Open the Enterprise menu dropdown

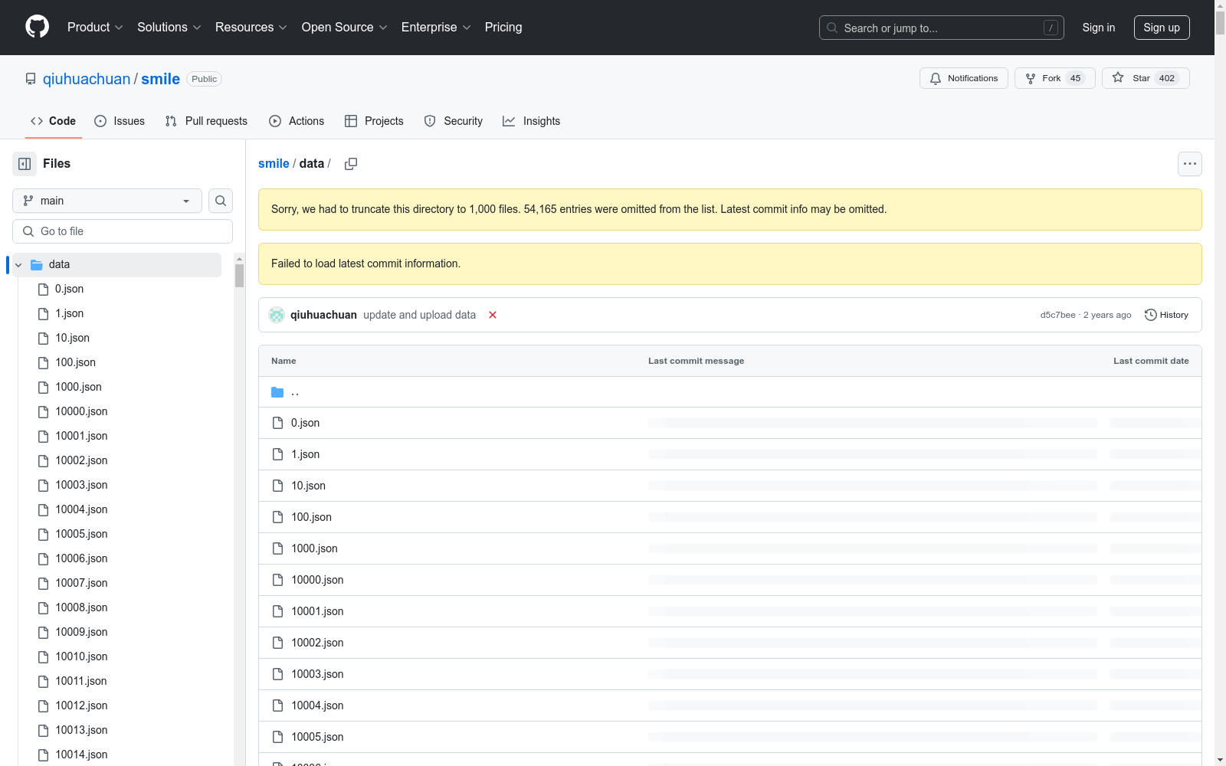pos(436,27)
